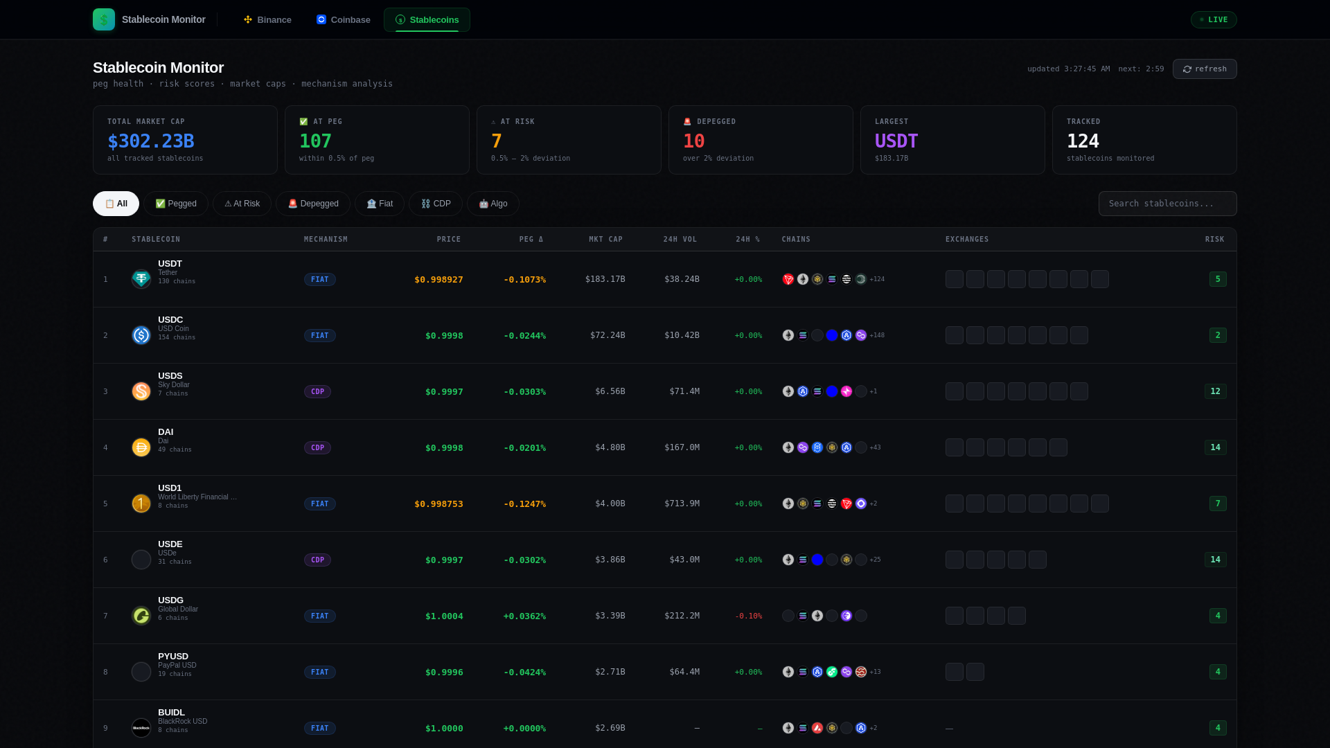The image size is (1330, 748).
Task: Click the LIVE status indicator
Action: pos(1214,19)
